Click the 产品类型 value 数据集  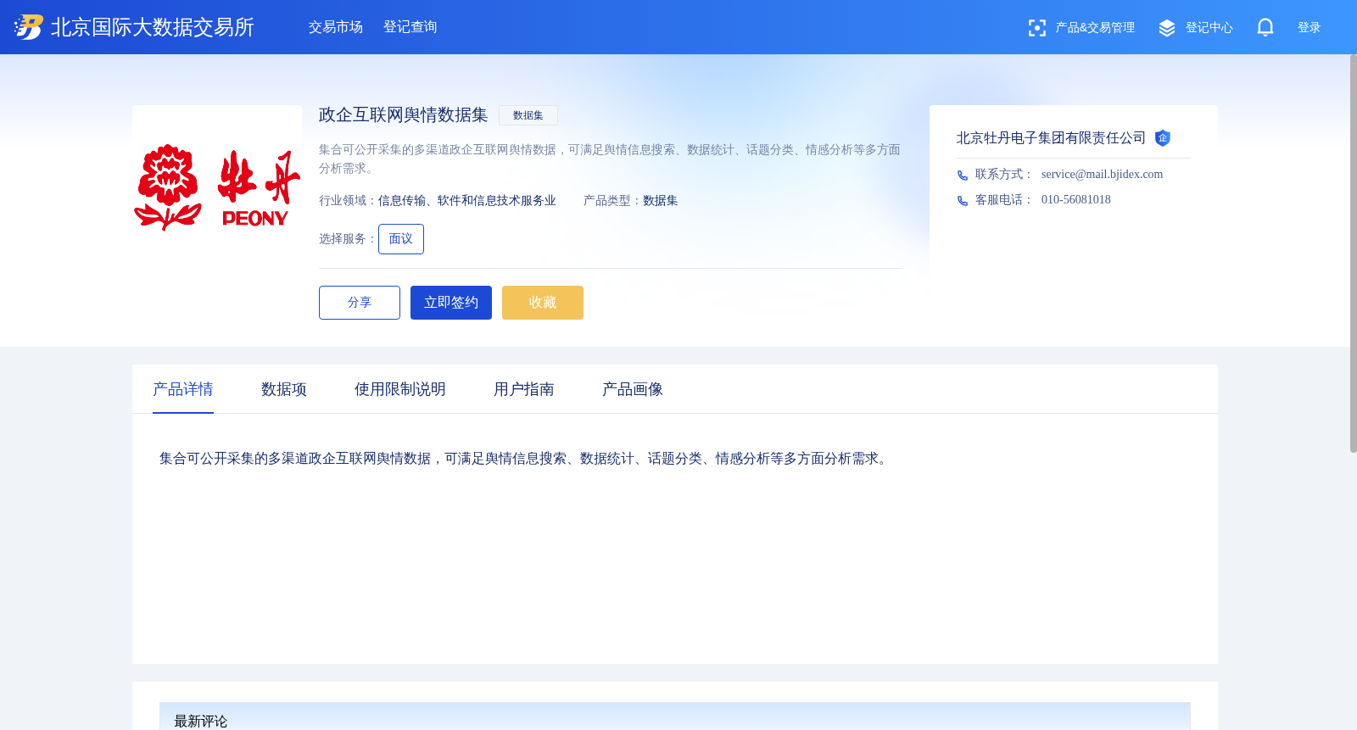[661, 201]
